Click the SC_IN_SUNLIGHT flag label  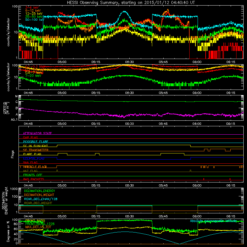tap(36, 146)
